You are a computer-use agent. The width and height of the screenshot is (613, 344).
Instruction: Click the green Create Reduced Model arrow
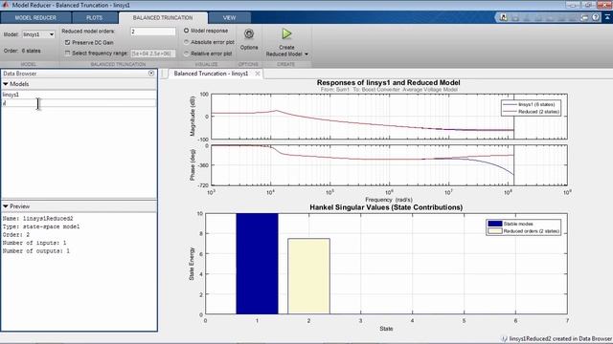[286, 34]
